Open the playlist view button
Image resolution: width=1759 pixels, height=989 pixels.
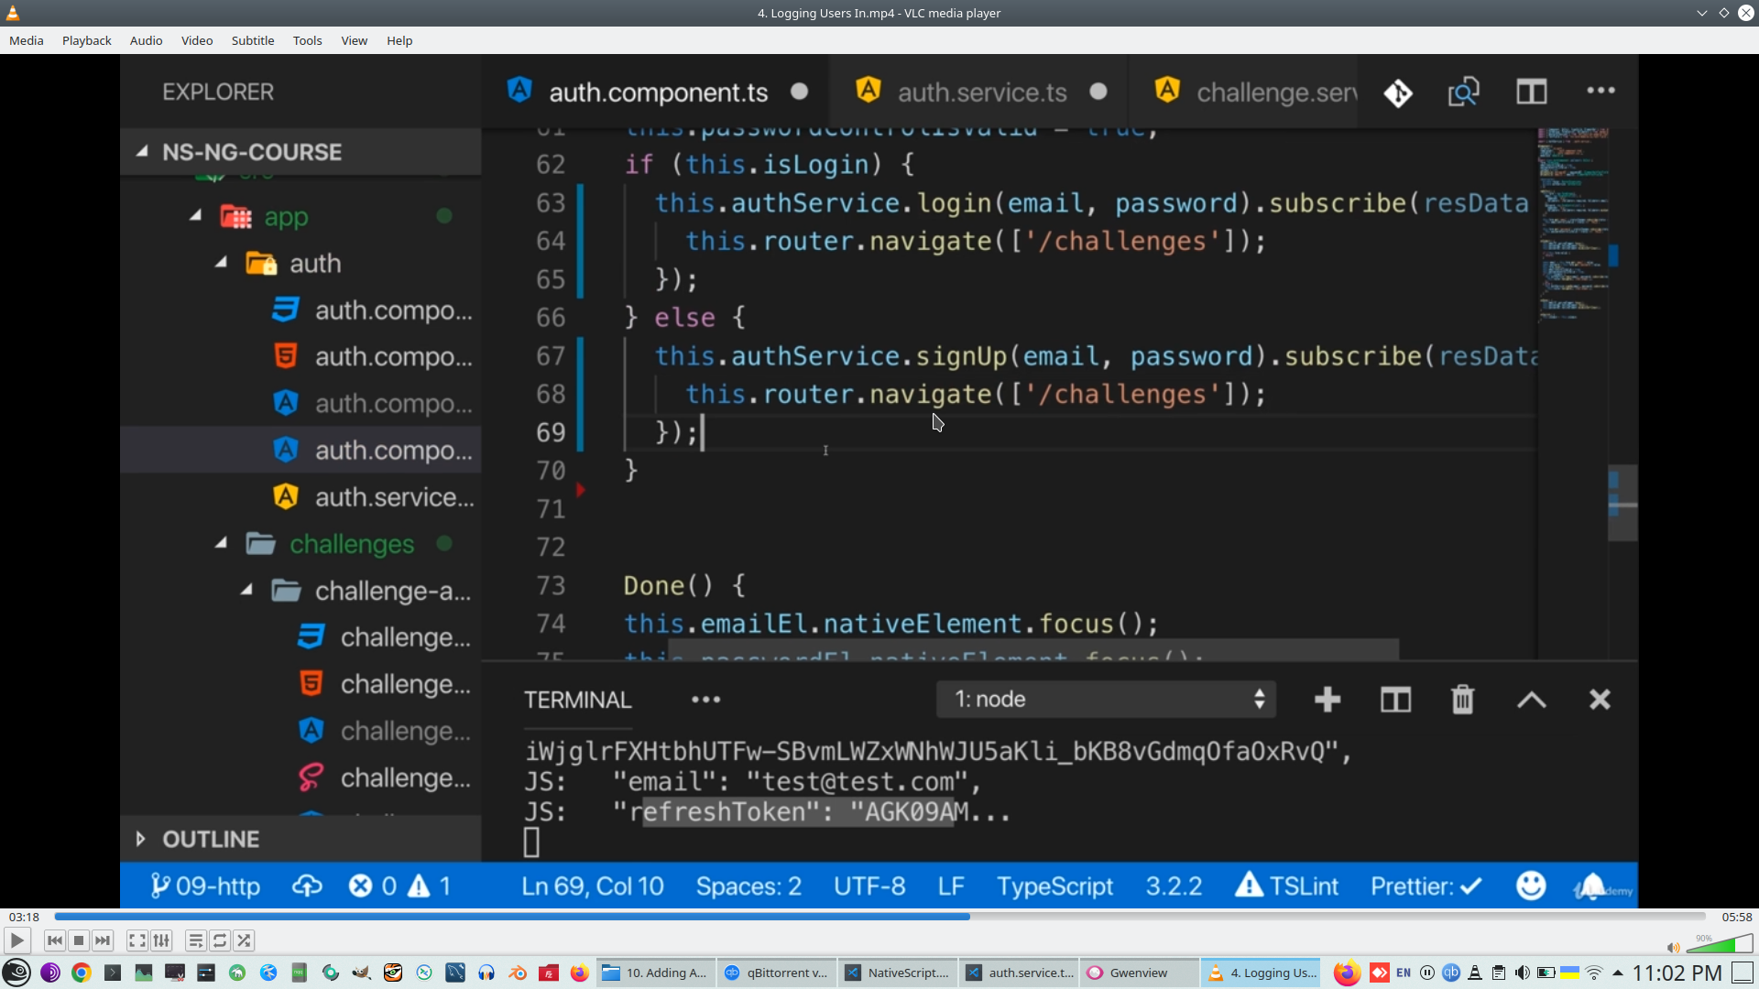pos(195,940)
